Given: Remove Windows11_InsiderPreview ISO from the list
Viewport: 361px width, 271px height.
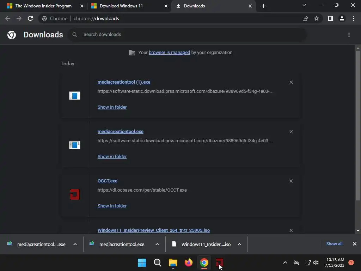Looking at the screenshot, I should coord(291,230).
